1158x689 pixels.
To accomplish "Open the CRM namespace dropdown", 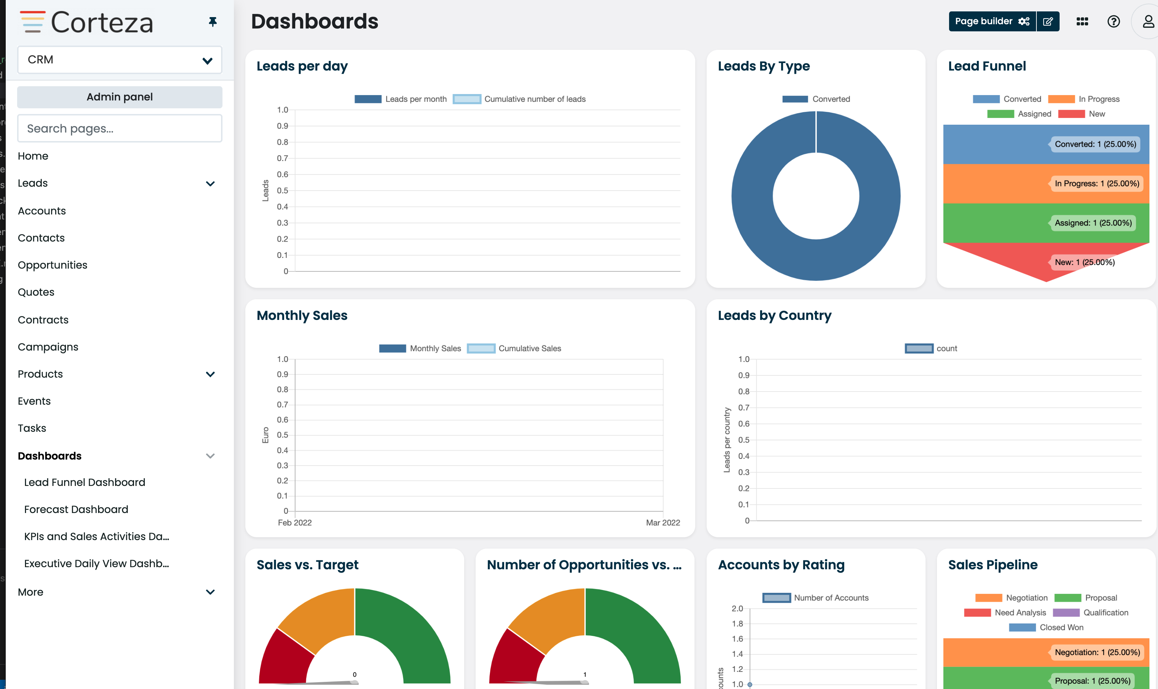I will (x=120, y=60).
